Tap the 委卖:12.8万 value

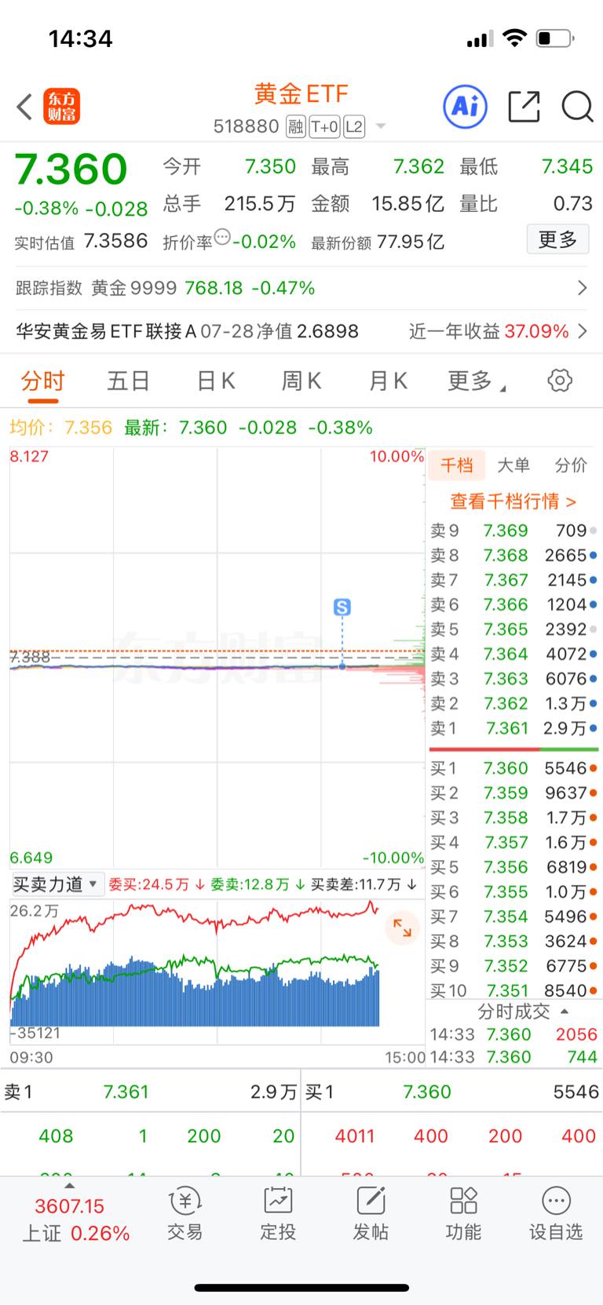click(250, 884)
